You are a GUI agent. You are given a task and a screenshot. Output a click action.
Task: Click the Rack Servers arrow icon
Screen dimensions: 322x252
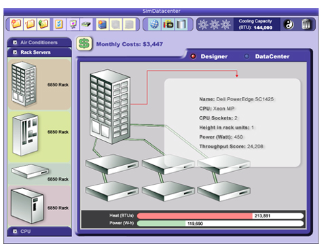coord(15,52)
